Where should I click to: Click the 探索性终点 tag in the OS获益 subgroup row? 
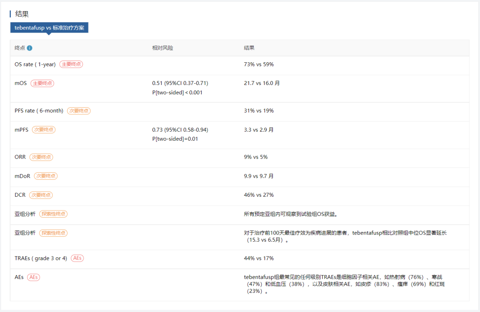[x=54, y=214]
